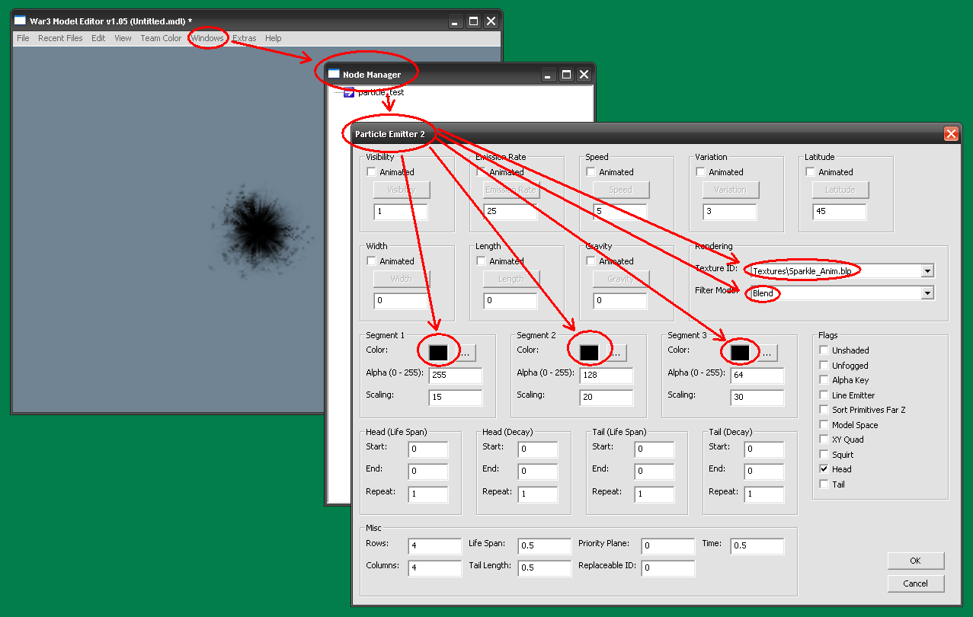Click the Replaceable ID field
Screen dimensions: 973x617
tap(668, 568)
